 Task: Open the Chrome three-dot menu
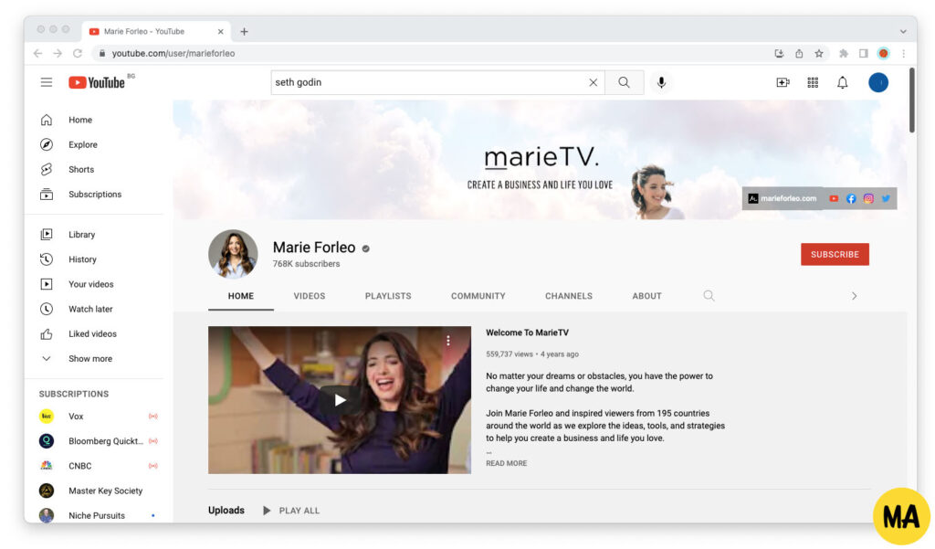click(903, 53)
